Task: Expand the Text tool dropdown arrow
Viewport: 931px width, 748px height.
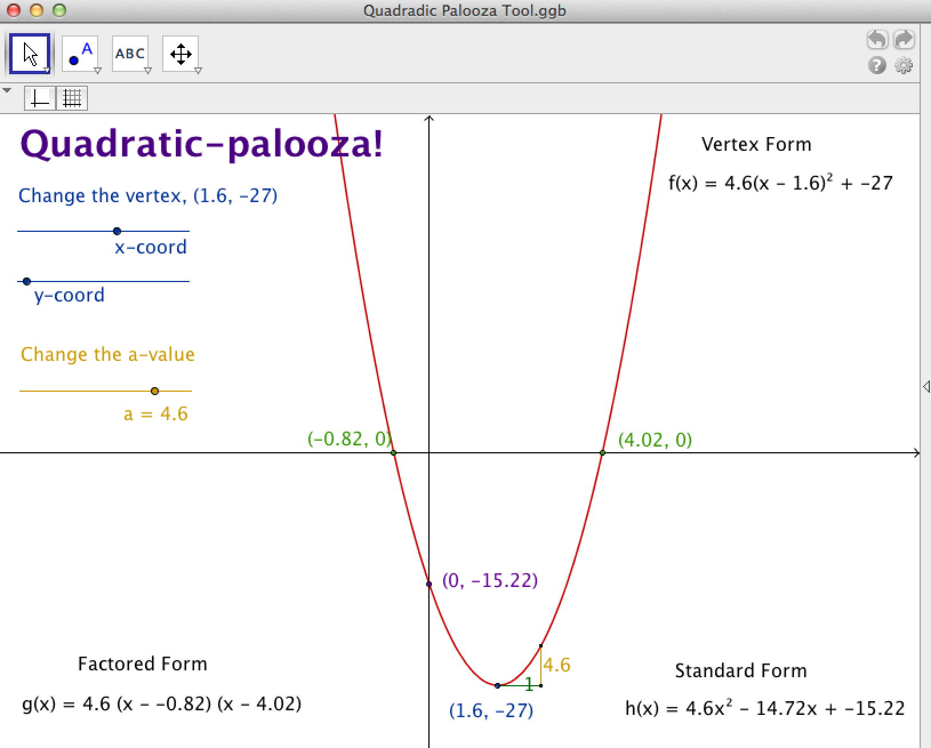Action: click(148, 71)
